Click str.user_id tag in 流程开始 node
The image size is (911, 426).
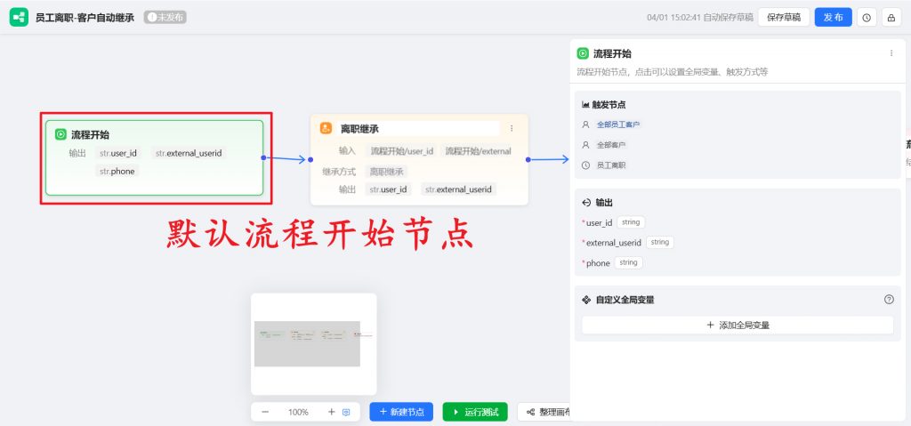pyautogui.click(x=118, y=154)
